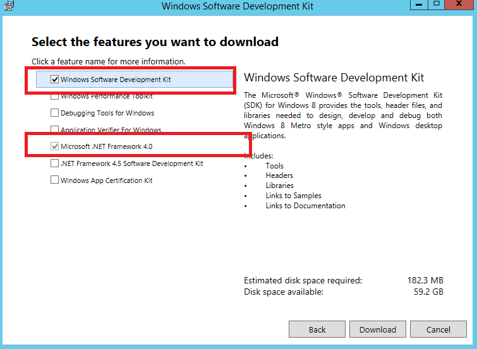Click the greyed Microsoft .NET Framework 4.0 checkbox

[54, 146]
